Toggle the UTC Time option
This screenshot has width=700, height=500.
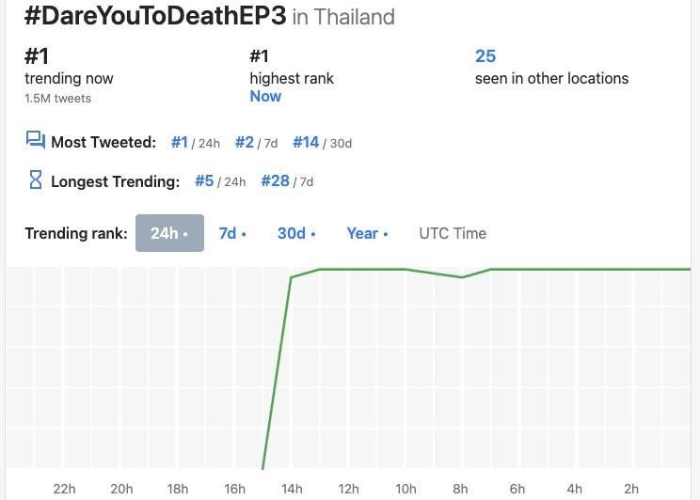tap(453, 233)
